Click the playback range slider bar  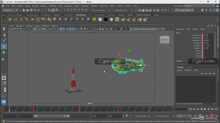coord(52,116)
